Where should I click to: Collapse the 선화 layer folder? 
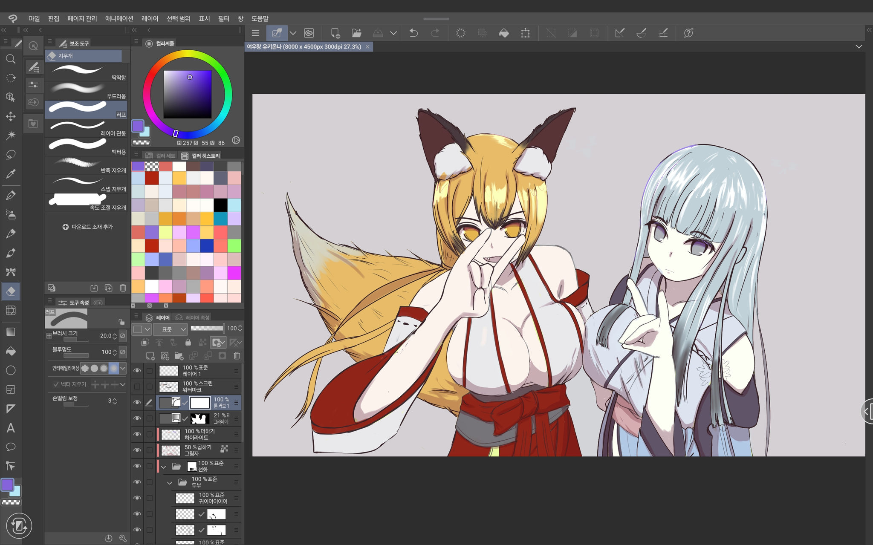(x=164, y=467)
